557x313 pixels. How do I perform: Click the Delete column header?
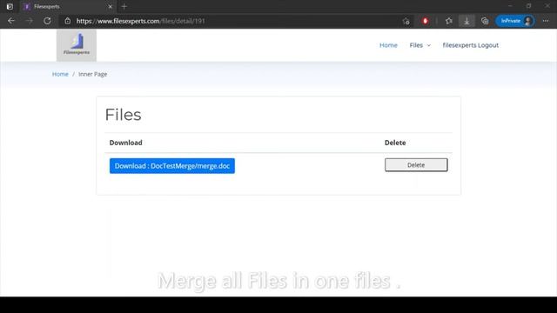[395, 143]
